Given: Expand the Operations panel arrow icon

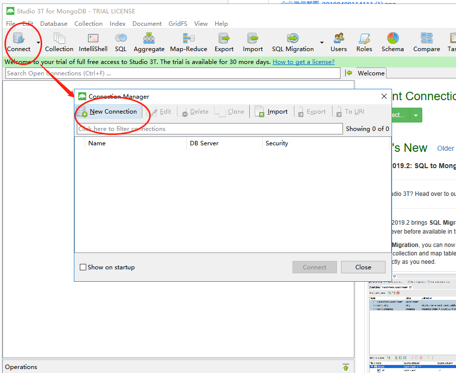Looking at the screenshot, I should tap(346, 367).
